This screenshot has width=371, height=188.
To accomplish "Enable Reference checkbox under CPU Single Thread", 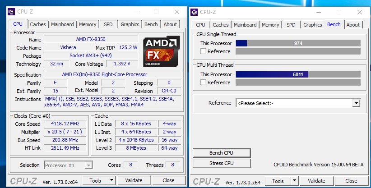I will click(x=203, y=51).
